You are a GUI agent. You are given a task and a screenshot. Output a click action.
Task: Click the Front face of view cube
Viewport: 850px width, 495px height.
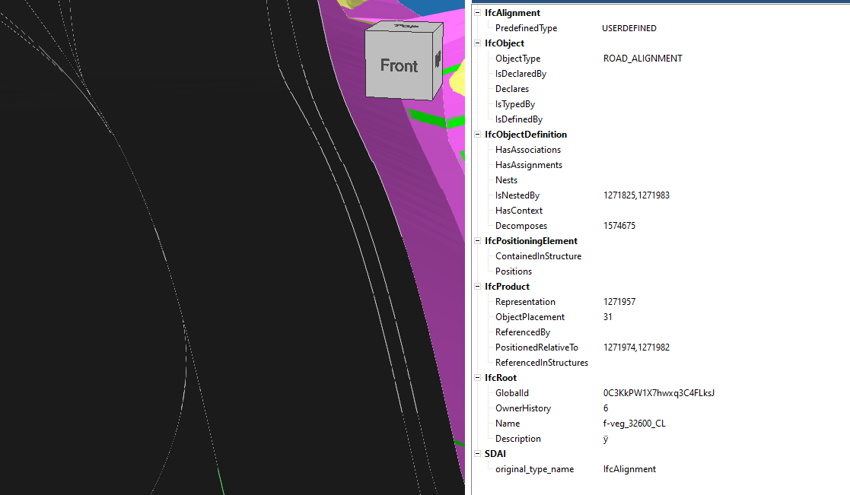tap(399, 65)
